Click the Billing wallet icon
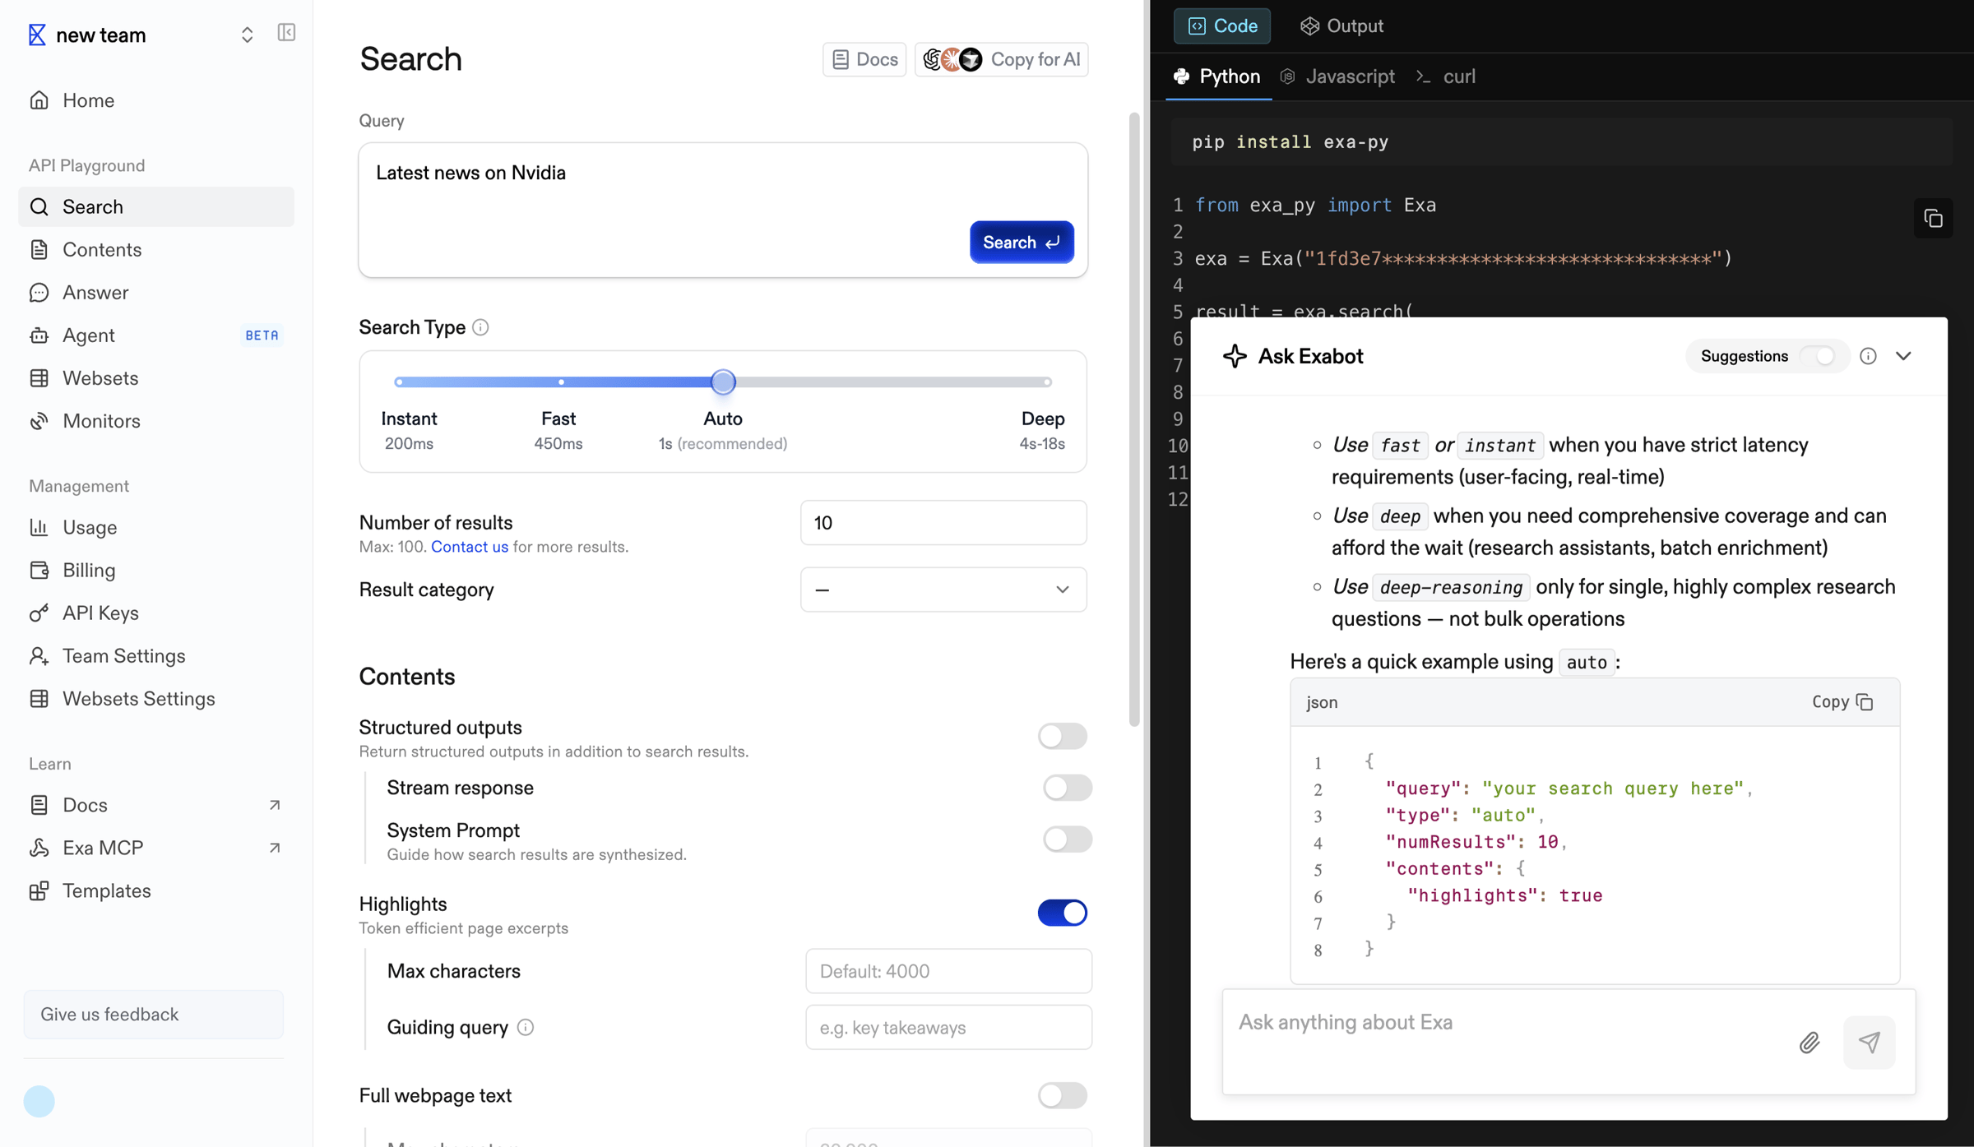 click(39, 570)
